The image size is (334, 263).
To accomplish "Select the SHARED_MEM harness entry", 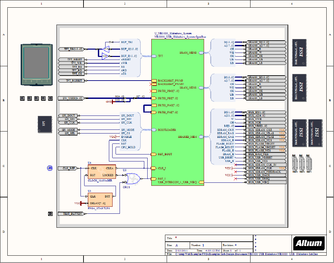I will [201, 137].
